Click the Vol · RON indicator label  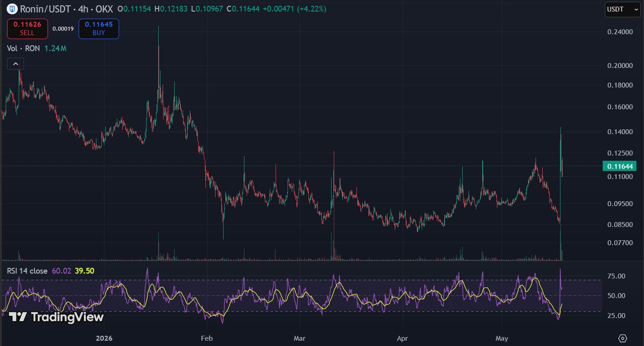[23, 48]
